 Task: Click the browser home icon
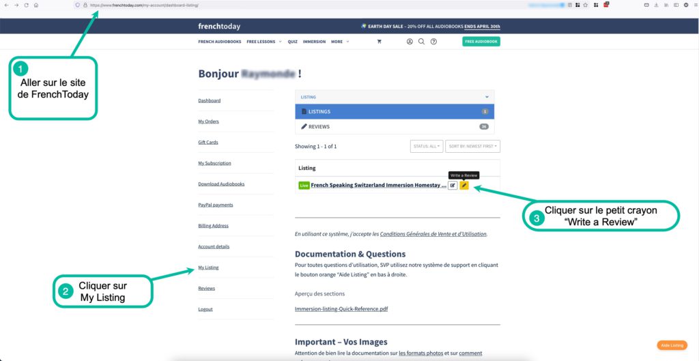pyautogui.click(x=36, y=5)
